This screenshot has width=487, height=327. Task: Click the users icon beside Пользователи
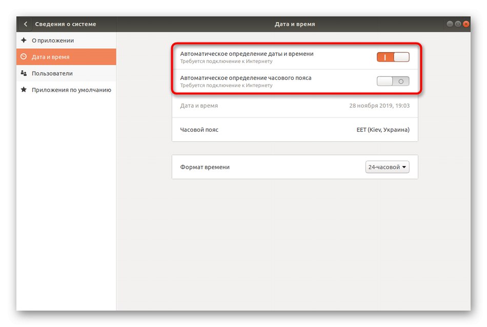pyautogui.click(x=24, y=73)
